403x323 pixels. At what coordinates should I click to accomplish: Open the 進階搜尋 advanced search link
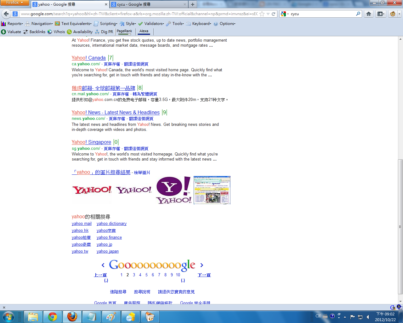pos(118,292)
